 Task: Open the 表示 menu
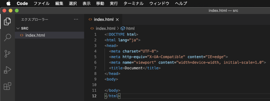(x=86, y=3)
